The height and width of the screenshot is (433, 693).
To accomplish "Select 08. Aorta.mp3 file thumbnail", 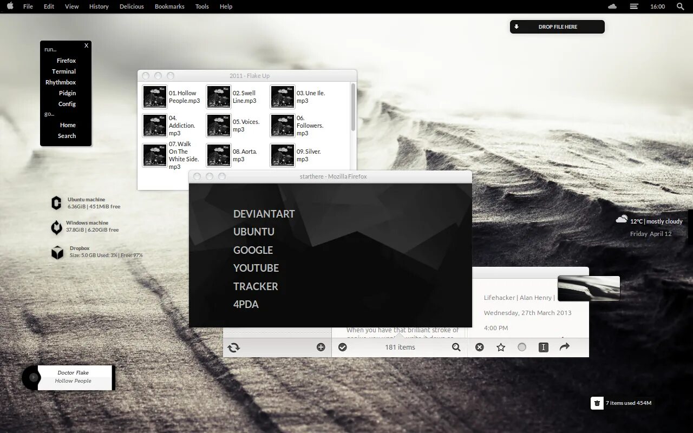I will tap(219, 155).
